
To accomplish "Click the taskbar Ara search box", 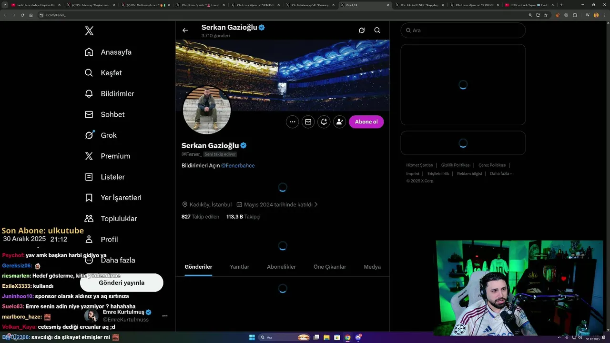I will [284, 337].
